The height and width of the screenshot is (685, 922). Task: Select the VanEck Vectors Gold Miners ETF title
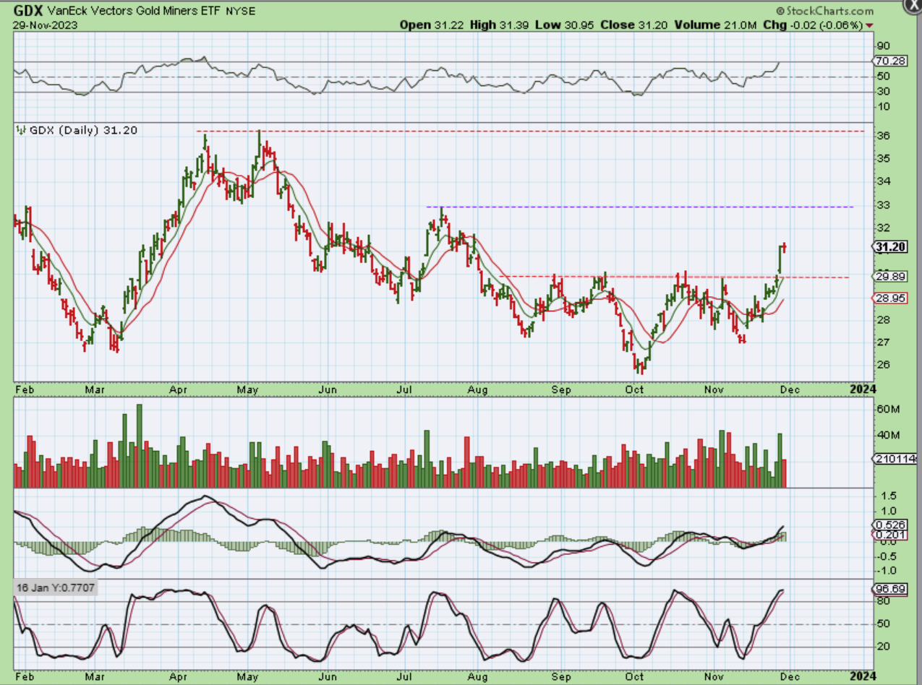click(135, 12)
